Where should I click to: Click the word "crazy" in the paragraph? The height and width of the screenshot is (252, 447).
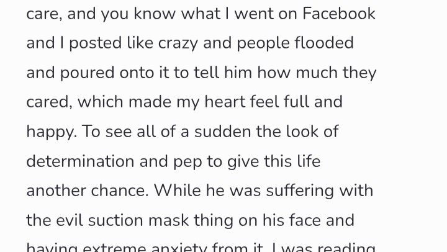point(178,43)
